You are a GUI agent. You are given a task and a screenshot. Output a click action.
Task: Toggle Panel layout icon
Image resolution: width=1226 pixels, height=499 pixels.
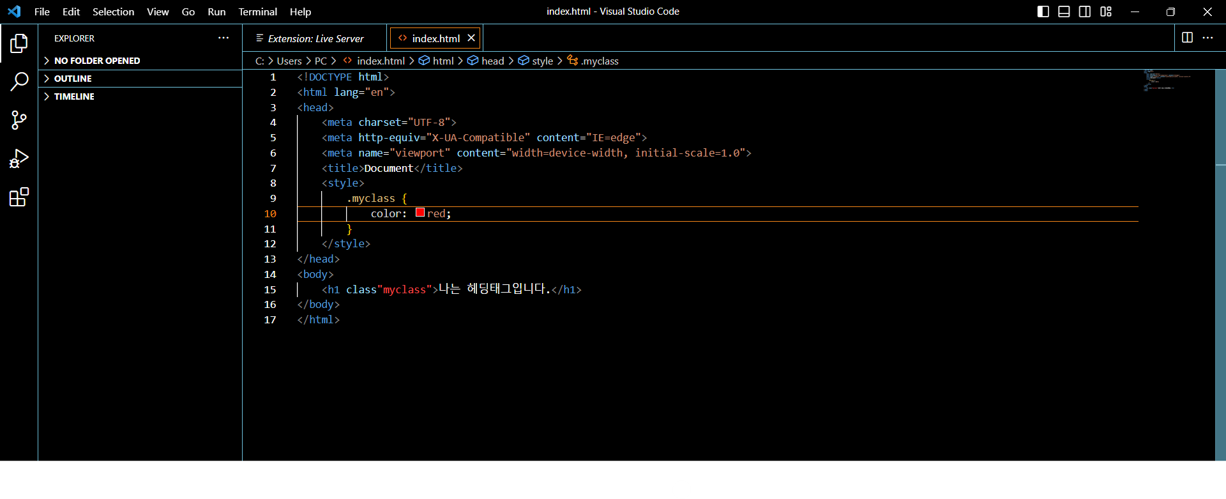click(x=1064, y=12)
